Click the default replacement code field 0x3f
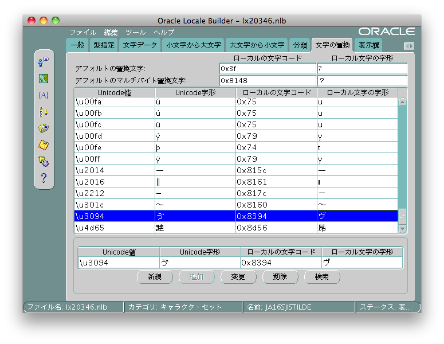 [x=268, y=69]
